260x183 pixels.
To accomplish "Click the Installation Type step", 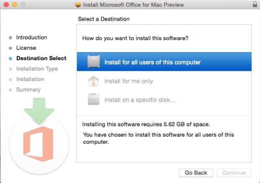I will (x=37, y=69).
